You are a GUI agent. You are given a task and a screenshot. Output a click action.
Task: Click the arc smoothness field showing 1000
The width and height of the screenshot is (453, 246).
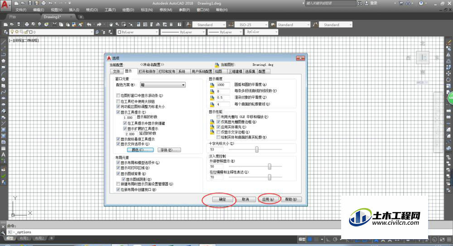tap(223, 85)
